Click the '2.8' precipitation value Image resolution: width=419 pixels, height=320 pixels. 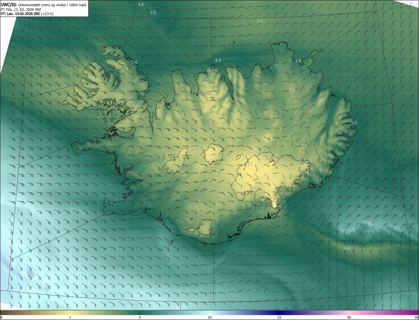pyautogui.click(x=292, y=90)
